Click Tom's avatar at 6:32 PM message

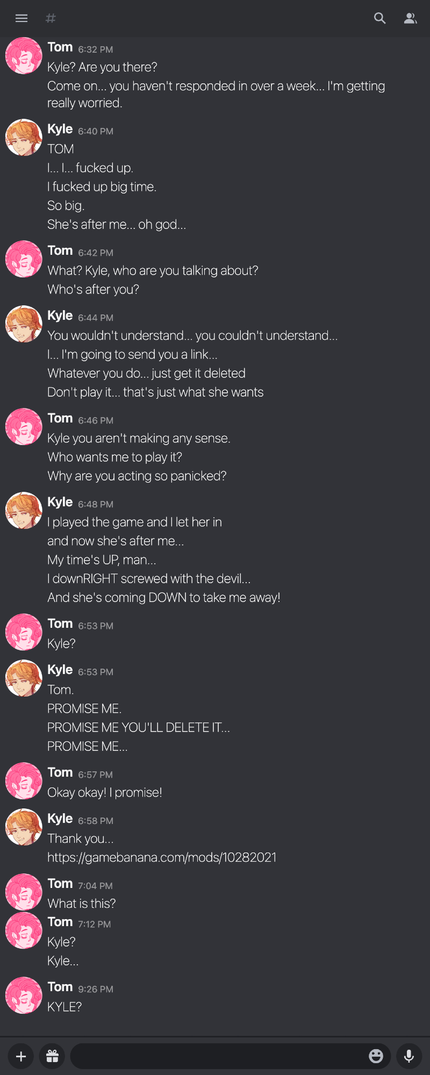tap(24, 55)
